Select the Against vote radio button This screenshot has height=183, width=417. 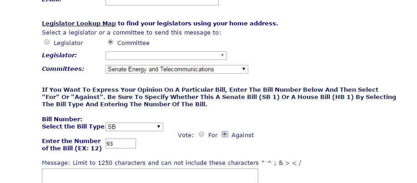(x=225, y=134)
